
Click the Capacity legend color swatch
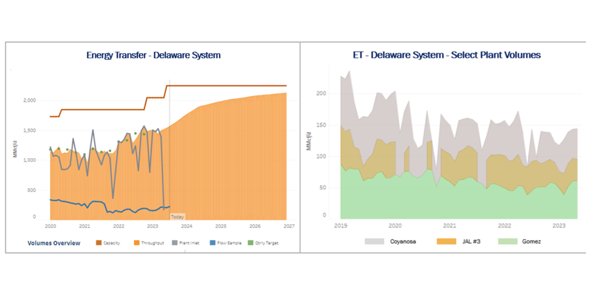[x=99, y=243]
